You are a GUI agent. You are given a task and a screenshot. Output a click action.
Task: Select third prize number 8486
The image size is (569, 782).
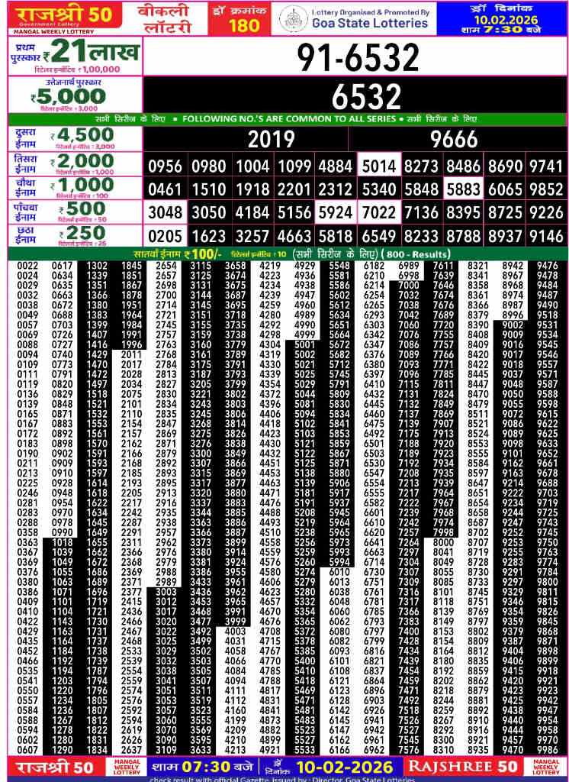[463, 166]
